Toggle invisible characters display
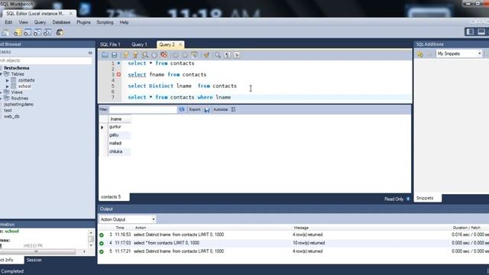Viewport: 489px width, 275px height. (x=227, y=55)
